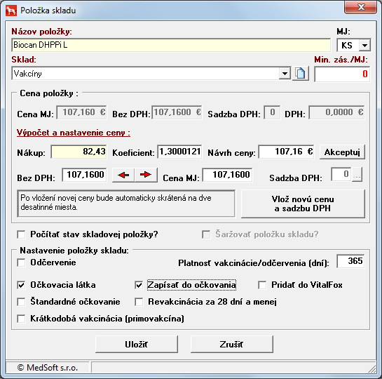Click the red left arrow button
The image size is (382, 379).
click(123, 175)
